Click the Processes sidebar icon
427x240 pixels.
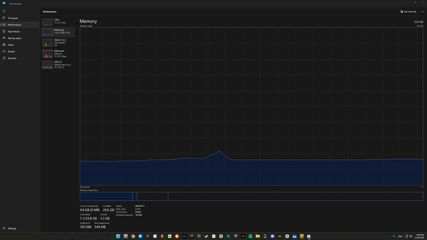click(x=4, y=18)
